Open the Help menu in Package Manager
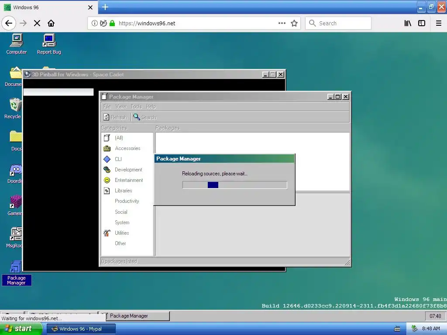 pyautogui.click(x=151, y=106)
